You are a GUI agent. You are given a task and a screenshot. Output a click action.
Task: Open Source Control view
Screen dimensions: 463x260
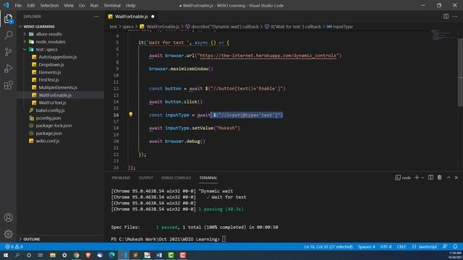coord(8,52)
